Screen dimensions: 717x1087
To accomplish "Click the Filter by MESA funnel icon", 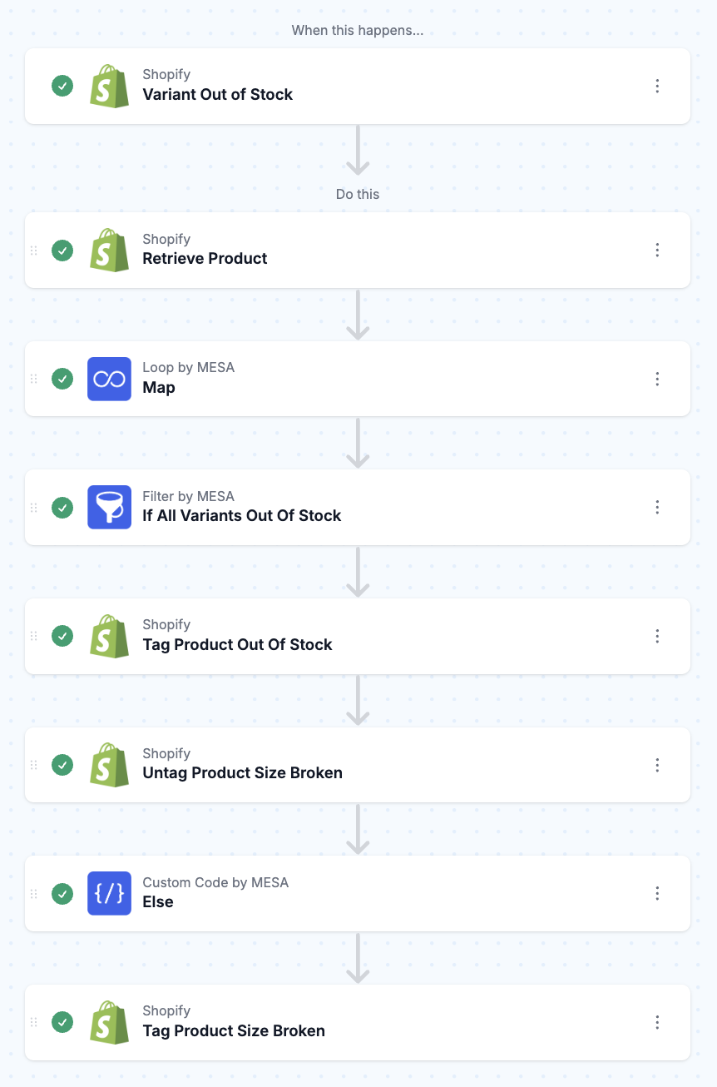I will coord(109,507).
